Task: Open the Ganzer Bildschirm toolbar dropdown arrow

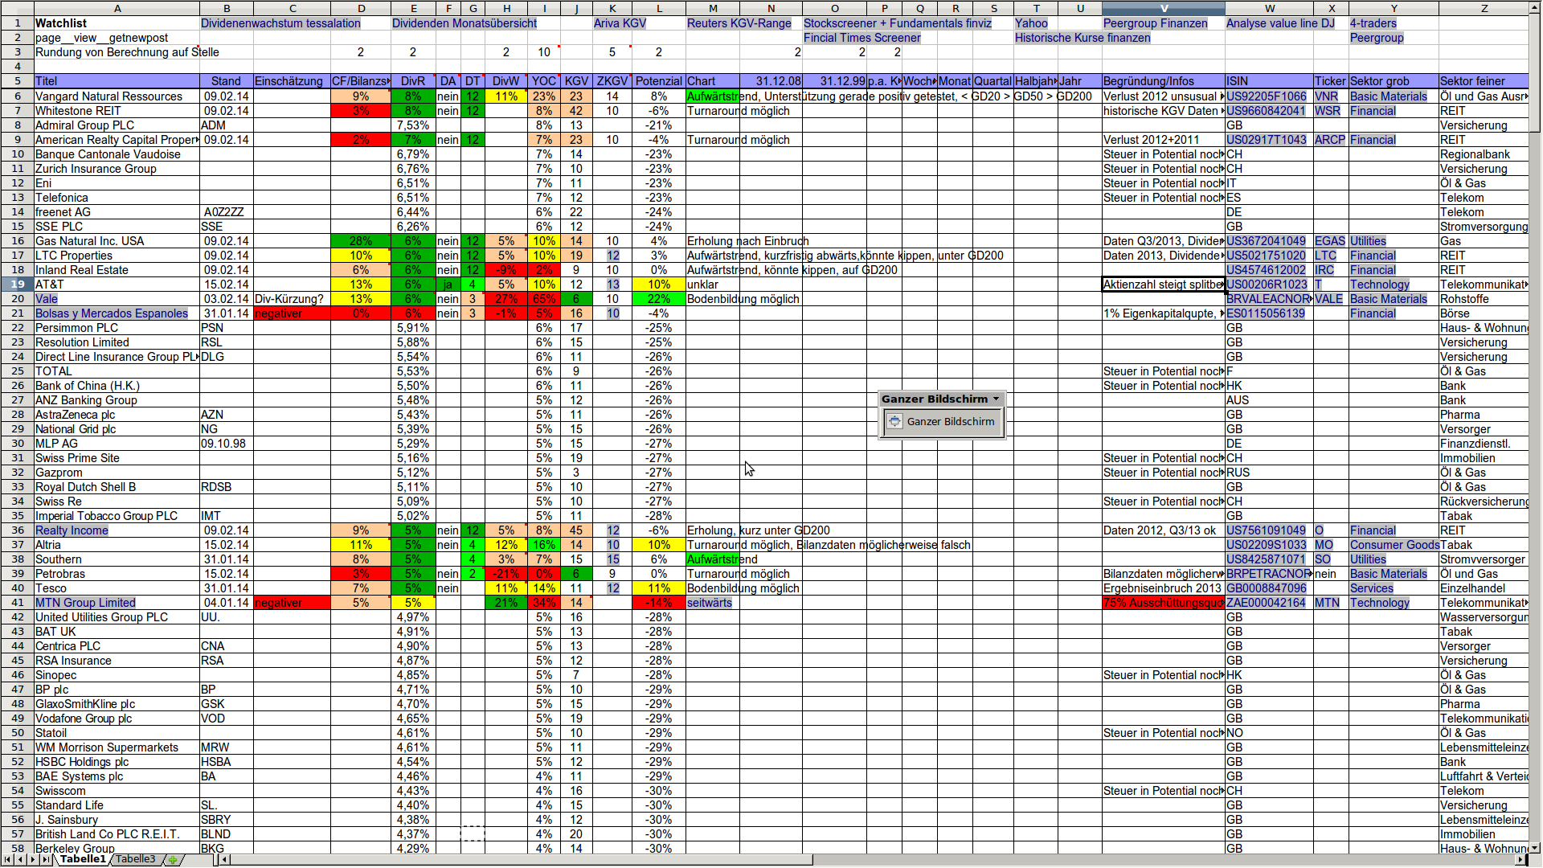Action: [997, 399]
